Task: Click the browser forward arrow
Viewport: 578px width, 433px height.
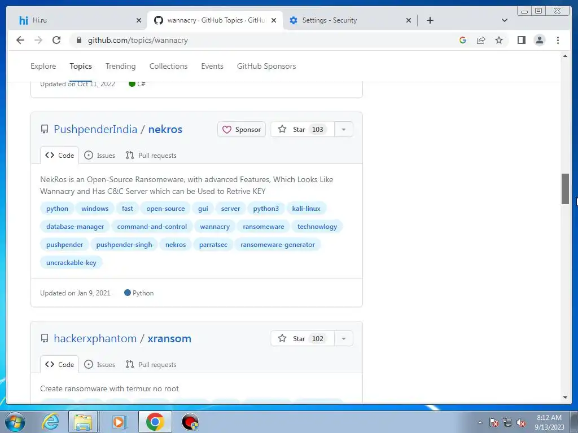Action: (x=38, y=40)
